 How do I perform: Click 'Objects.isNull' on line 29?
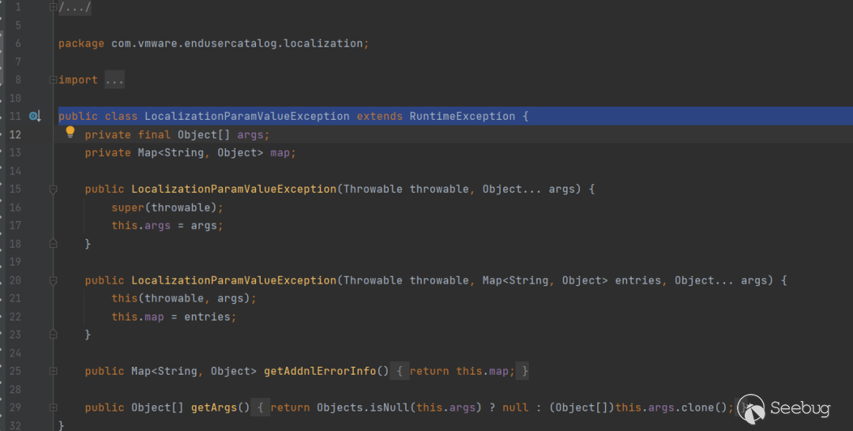363,407
